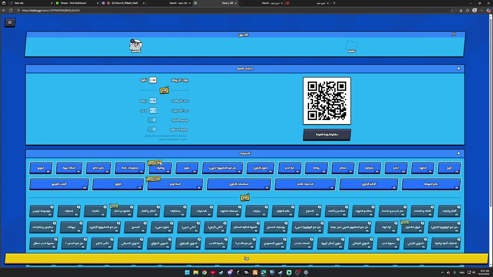This screenshot has width=493, height=277.
Task: Click the locked سيارات category
Action: pyautogui.click(x=257, y=211)
